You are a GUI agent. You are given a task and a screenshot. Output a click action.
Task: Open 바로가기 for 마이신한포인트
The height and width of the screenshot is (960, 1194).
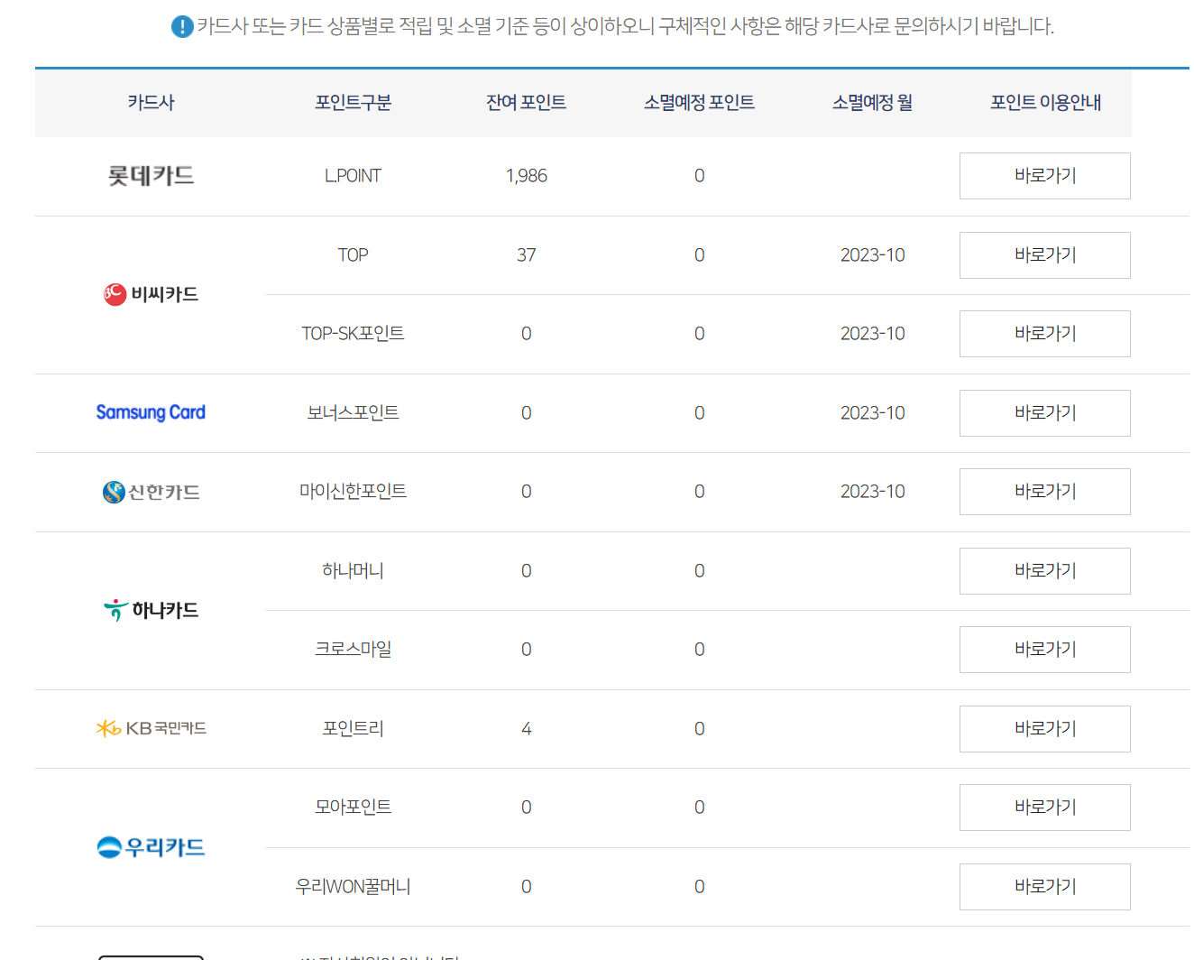(x=1044, y=492)
